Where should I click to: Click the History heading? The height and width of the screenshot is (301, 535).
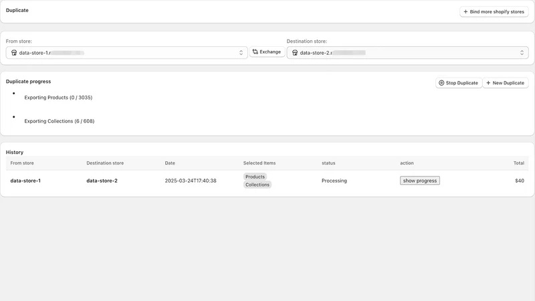pos(14,153)
